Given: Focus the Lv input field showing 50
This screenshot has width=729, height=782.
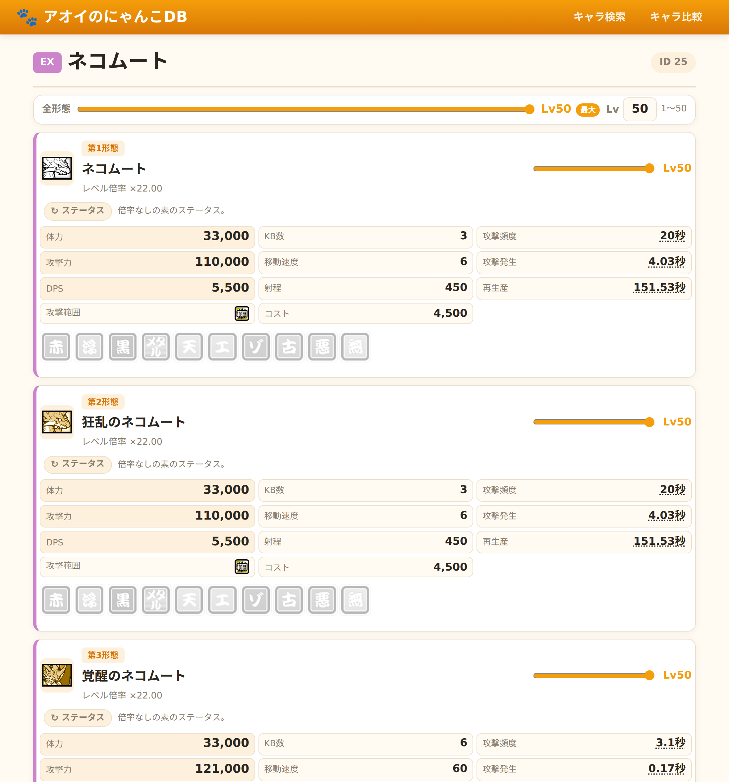Looking at the screenshot, I should pyautogui.click(x=640, y=109).
